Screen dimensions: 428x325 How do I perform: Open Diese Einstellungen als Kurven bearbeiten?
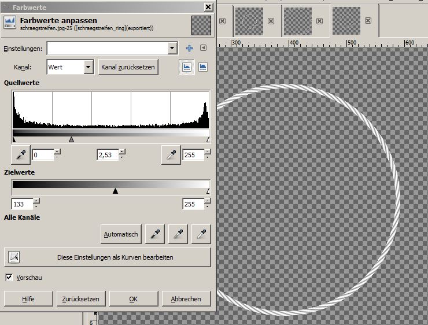[x=108, y=257]
